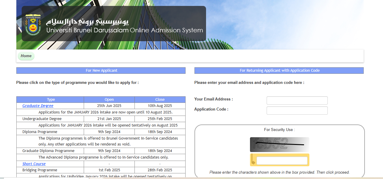Select the 'Please enter the characters shown above' instruction
Image resolution: width=383 pixels, height=179 pixels.
click(279, 172)
